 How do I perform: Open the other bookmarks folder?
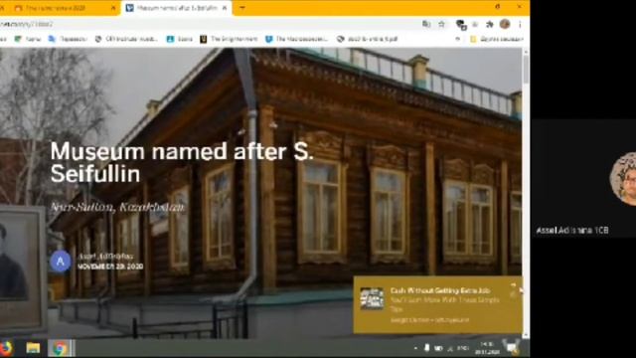pyautogui.click(x=497, y=39)
